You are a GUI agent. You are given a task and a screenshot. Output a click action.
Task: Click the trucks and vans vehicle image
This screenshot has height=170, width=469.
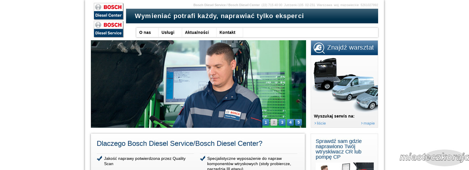[345, 84]
